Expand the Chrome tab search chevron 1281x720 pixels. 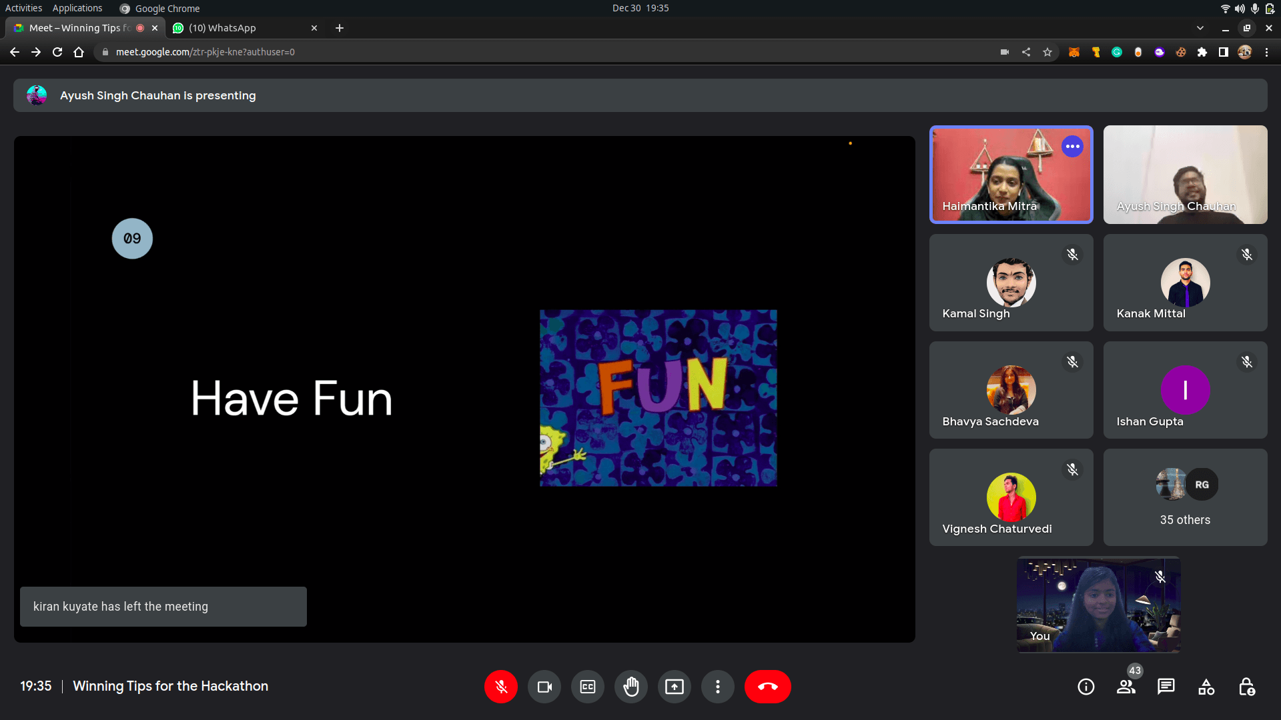coord(1200,28)
